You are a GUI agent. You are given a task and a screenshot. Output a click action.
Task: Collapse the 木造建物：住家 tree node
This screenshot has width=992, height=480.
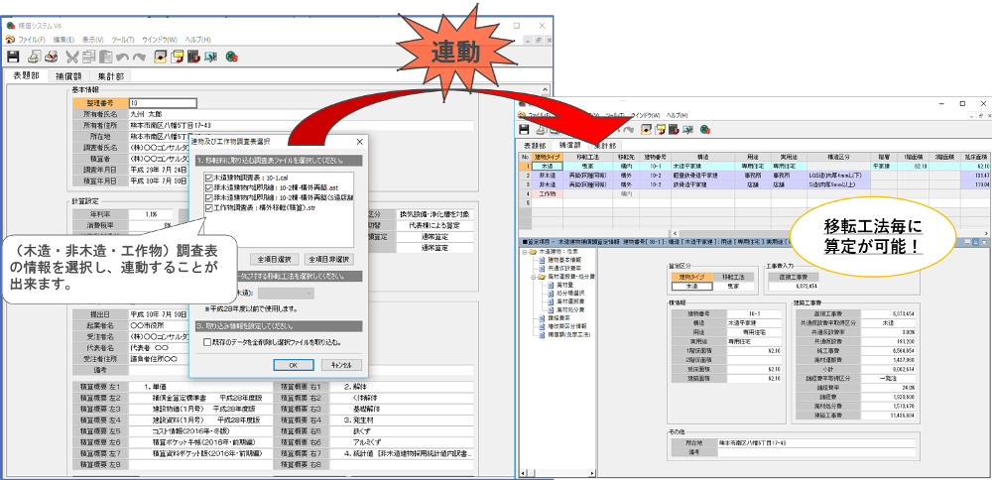click(x=525, y=252)
